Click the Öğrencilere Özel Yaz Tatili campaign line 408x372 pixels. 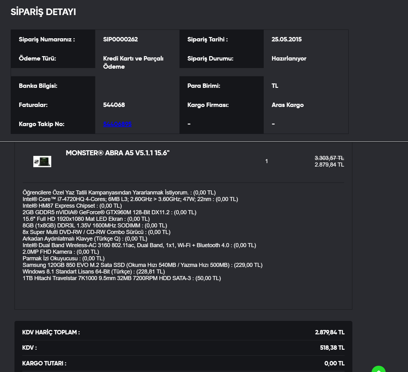click(x=119, y=193)
